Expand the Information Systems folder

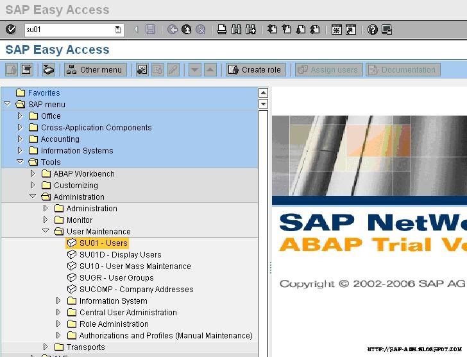[20, 150]
